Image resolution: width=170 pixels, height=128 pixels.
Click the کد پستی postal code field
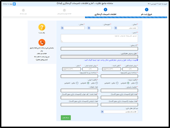coord(99,49)
